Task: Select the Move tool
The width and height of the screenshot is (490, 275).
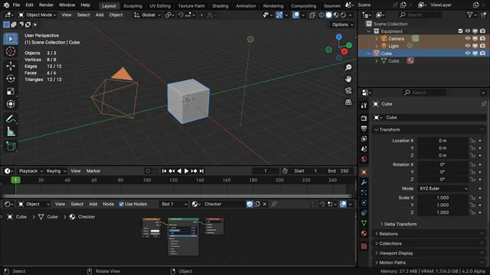Action: pos(11,66)
